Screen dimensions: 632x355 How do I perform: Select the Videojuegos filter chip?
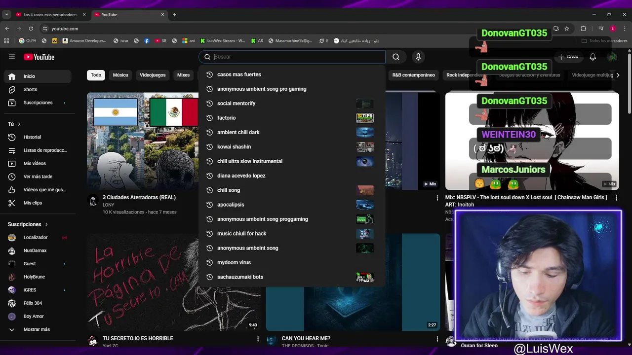(x=153, y=75)
